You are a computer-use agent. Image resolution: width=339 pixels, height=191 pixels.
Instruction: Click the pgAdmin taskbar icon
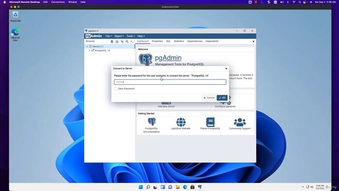(x=200, y=187)
